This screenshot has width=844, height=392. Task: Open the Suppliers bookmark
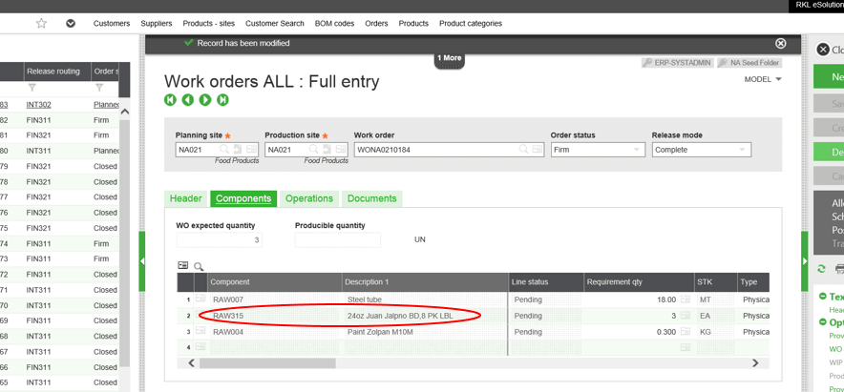coord(156,23)
